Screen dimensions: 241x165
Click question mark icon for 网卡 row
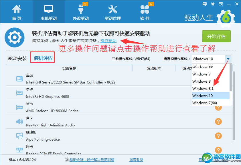point(218,150)
